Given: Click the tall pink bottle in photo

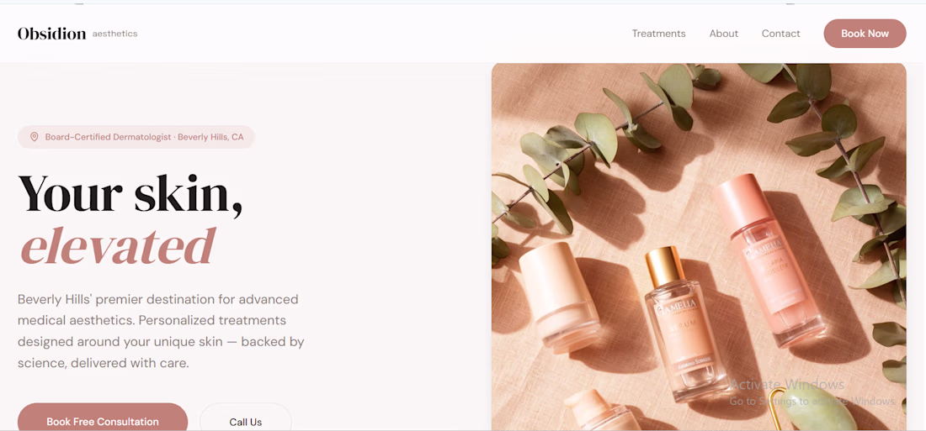Looking at the screenshot, I should coord(768,260).
